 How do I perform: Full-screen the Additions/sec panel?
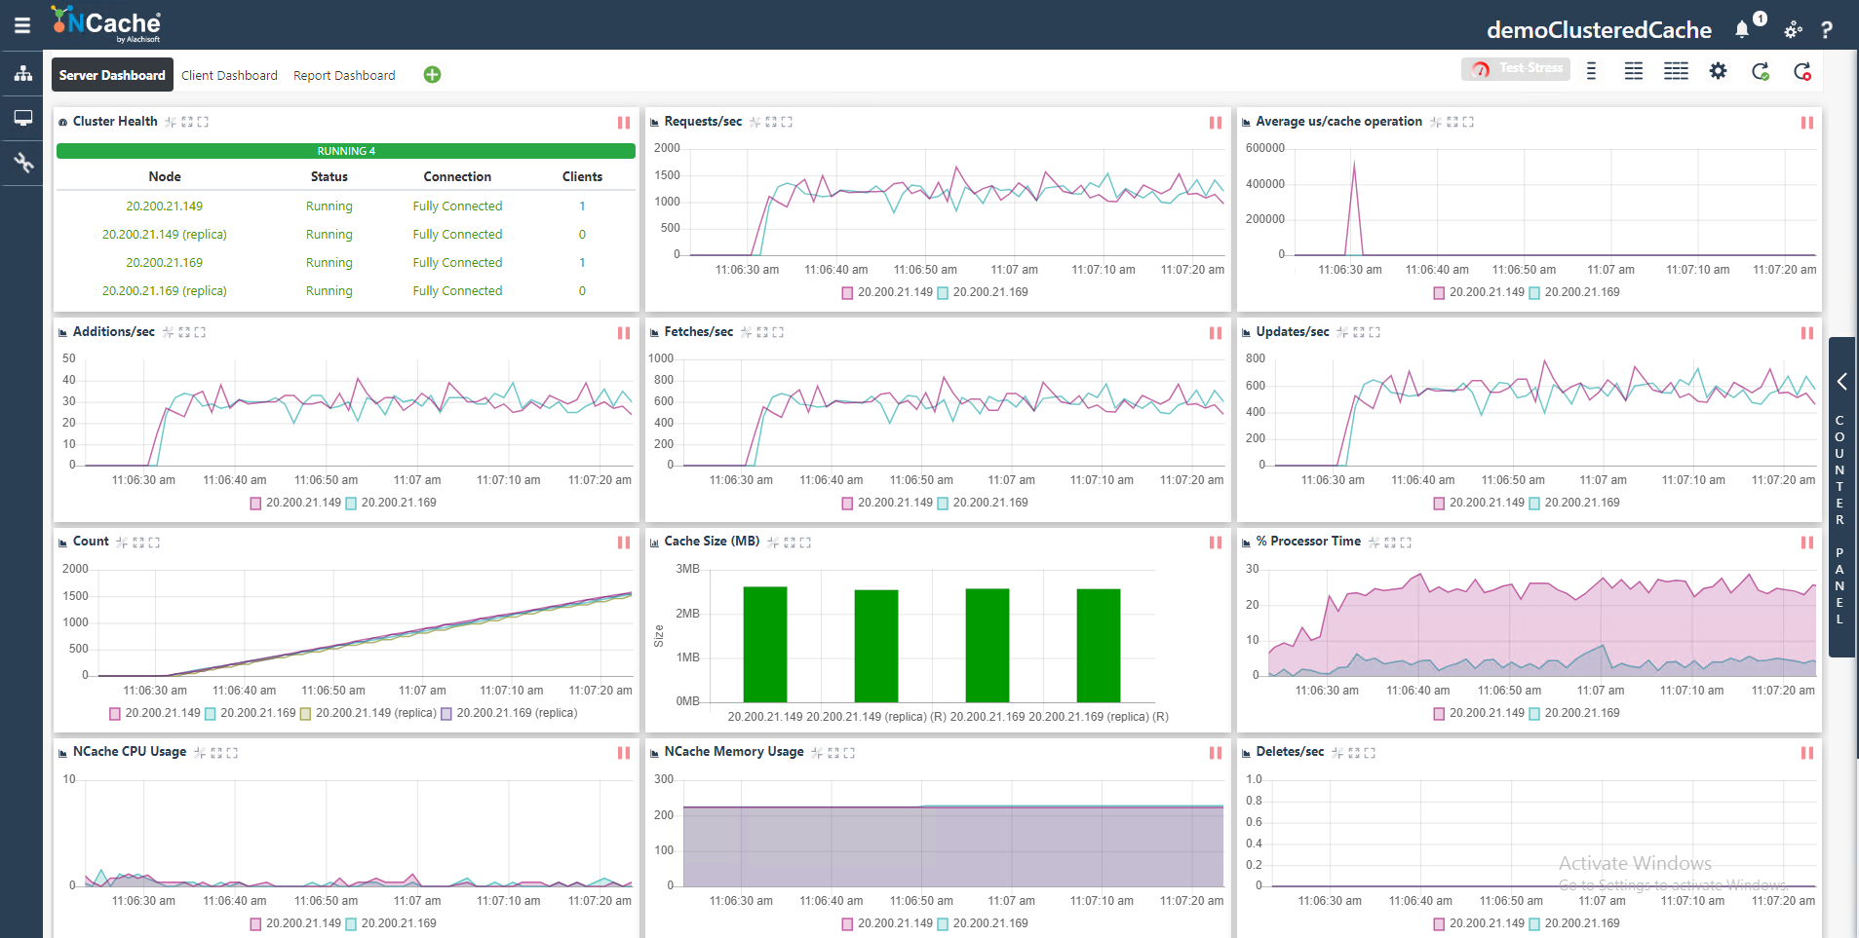(x=200, y=332)
